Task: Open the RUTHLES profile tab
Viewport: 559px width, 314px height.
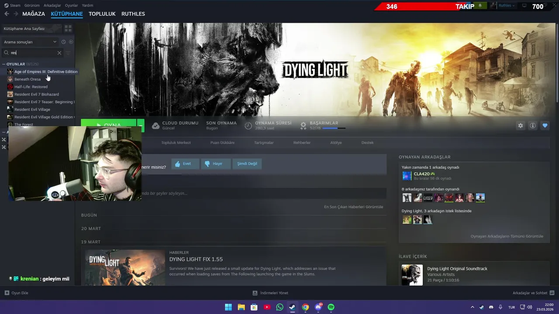Action: (x=133, y=14)
